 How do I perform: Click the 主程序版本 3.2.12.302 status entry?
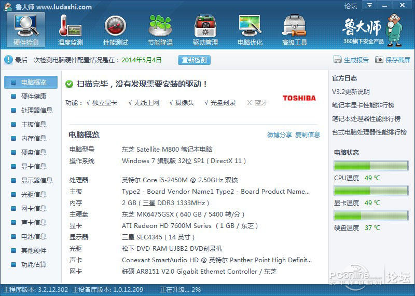[35, 290]
